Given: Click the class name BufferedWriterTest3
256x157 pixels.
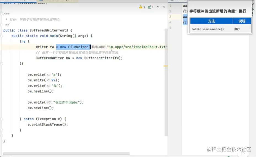Looking at the screenshot, I should pos(49,30).
